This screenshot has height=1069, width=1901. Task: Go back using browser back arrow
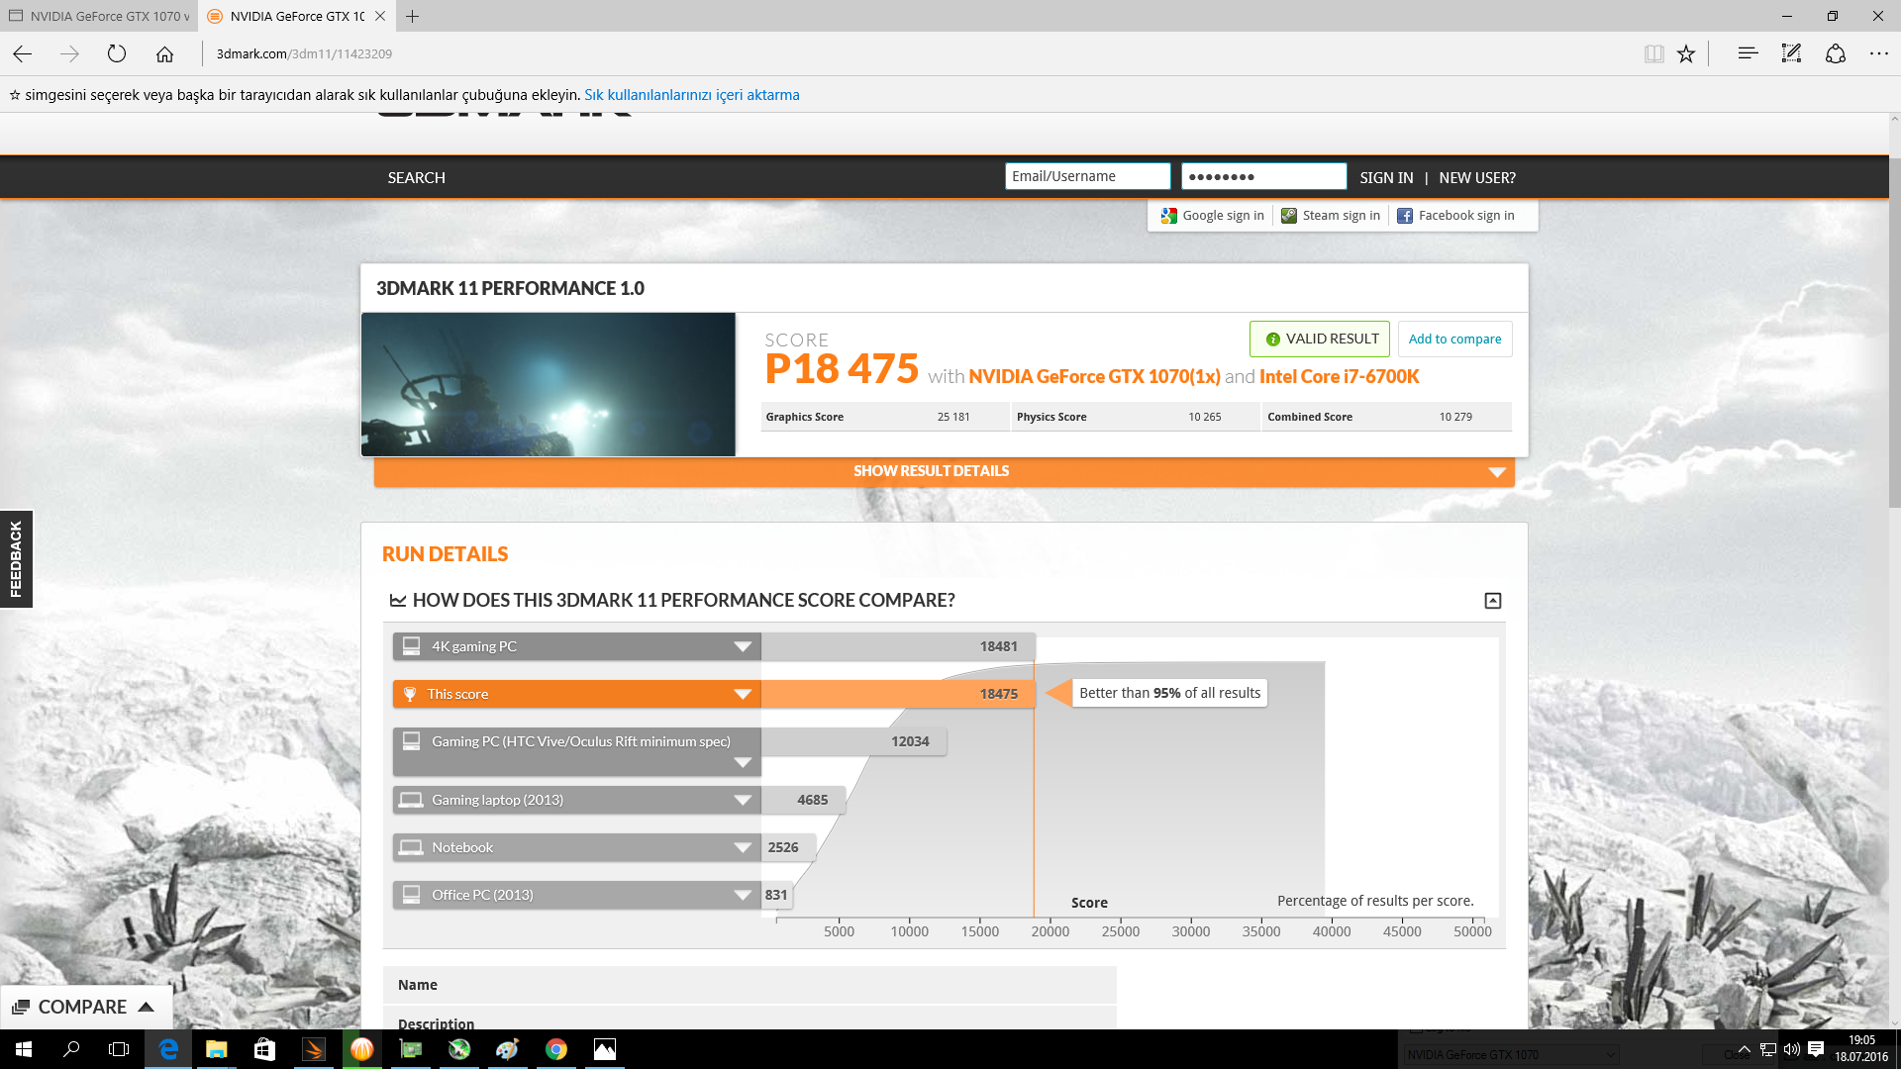coord(23,54)
